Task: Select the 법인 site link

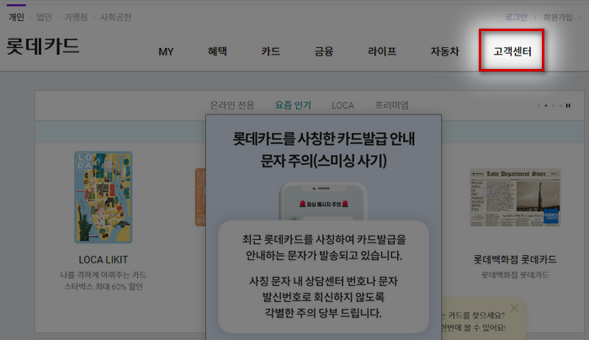Action: click(x=44, y=17)
